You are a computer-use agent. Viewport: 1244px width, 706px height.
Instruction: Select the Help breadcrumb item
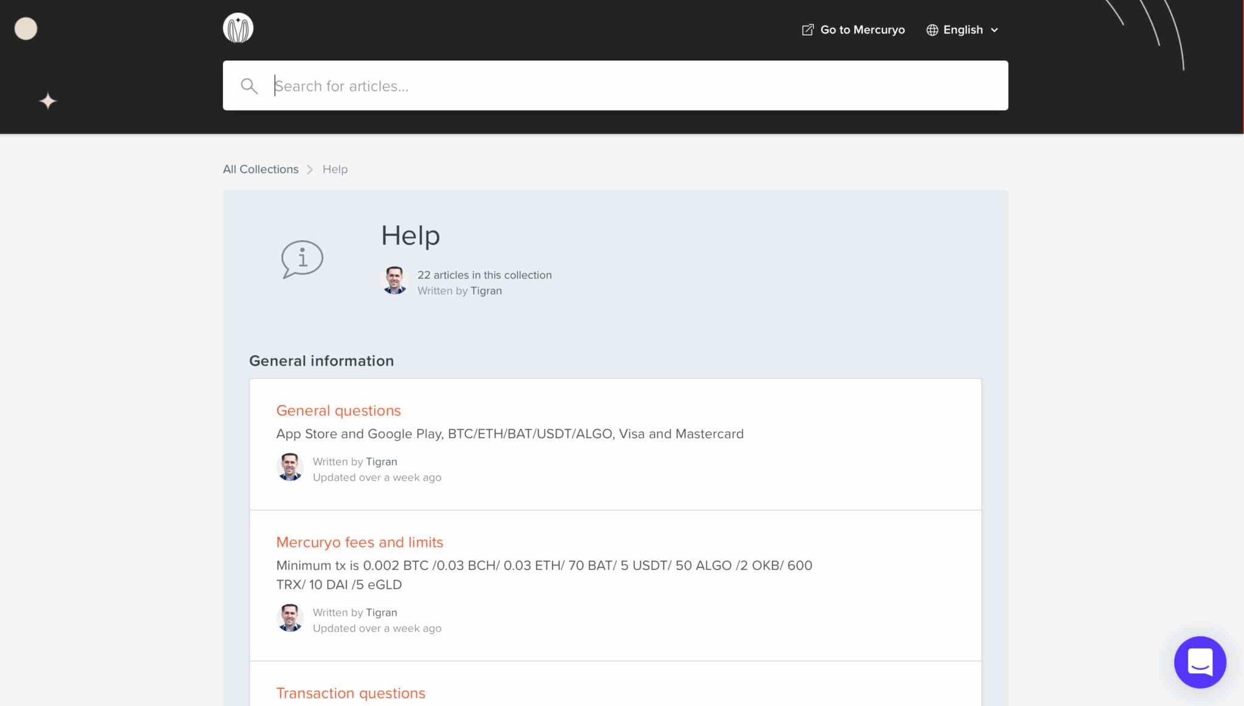(335, 169)
